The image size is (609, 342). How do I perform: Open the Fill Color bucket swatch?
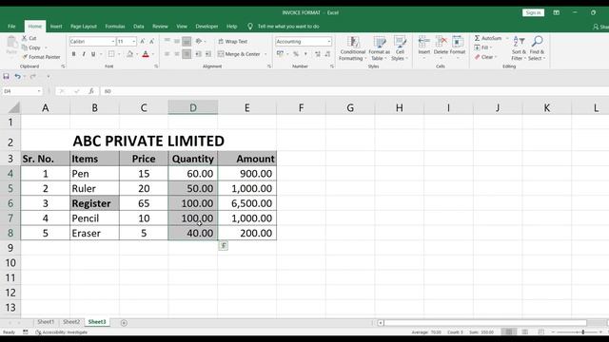pyautogui.click(x=129, y=54)
